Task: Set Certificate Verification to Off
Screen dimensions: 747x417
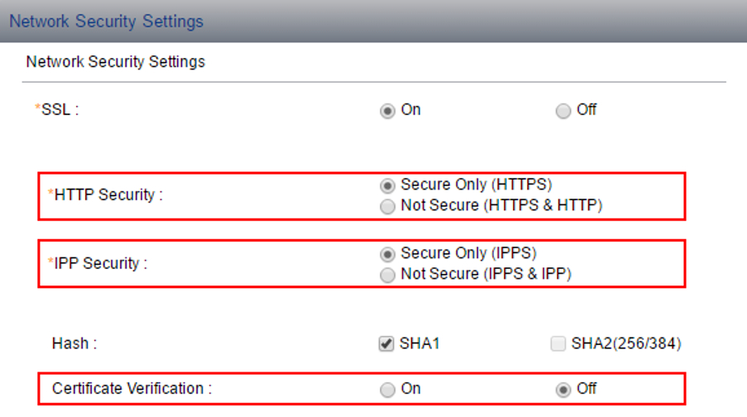Action: tap(563, 389)
